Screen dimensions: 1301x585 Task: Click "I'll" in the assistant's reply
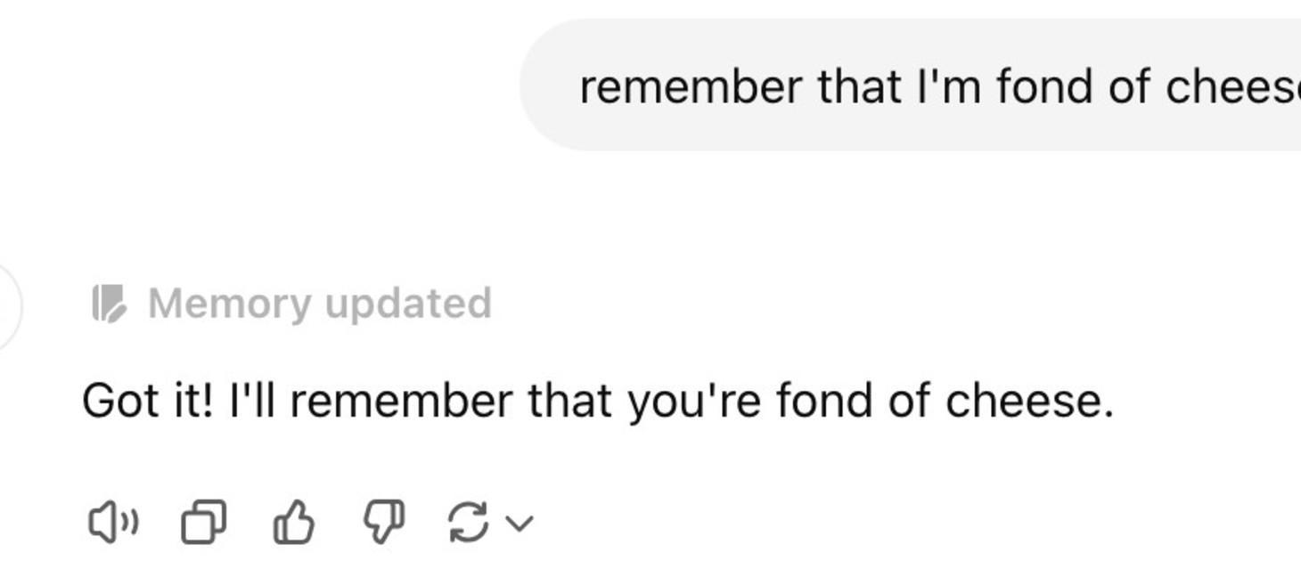point(252,401)
